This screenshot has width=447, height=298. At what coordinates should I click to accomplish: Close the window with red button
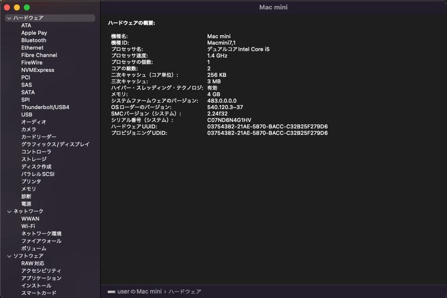[7, 7]
